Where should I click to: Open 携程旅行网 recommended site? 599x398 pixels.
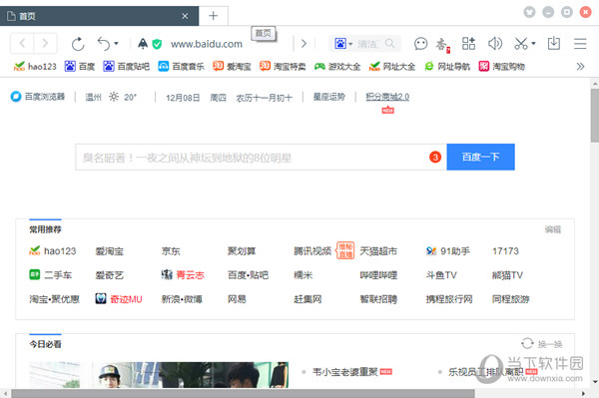[449, 299]
